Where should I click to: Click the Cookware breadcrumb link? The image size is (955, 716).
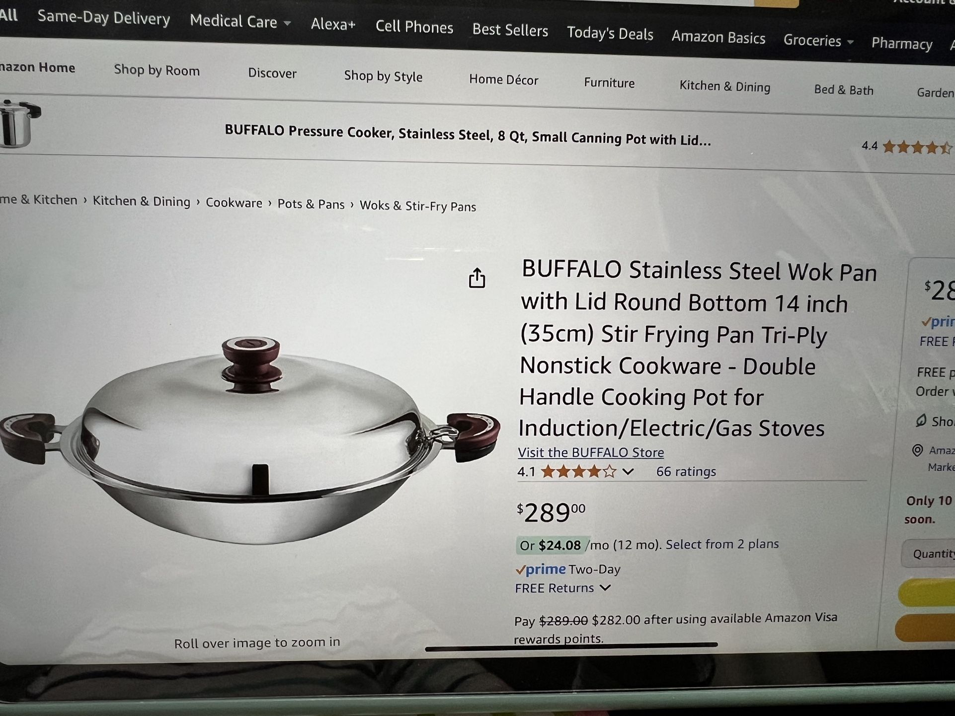tap(234, 203)
